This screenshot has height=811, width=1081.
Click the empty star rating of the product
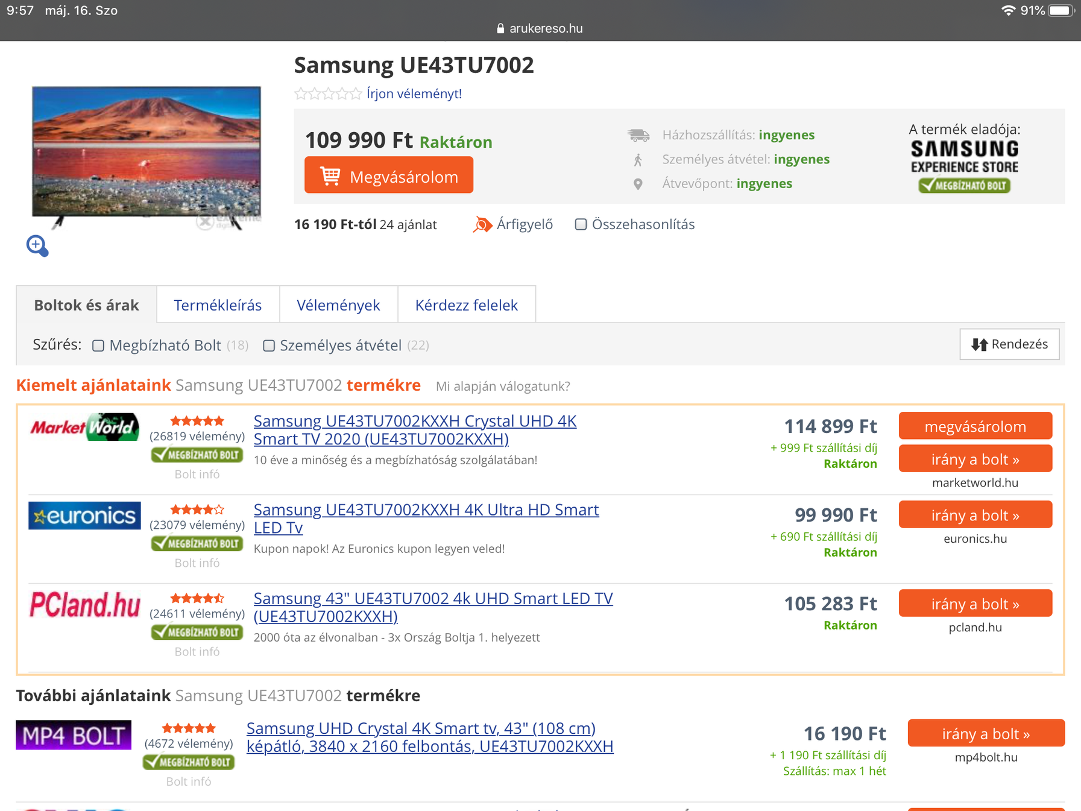coord(328,93)
